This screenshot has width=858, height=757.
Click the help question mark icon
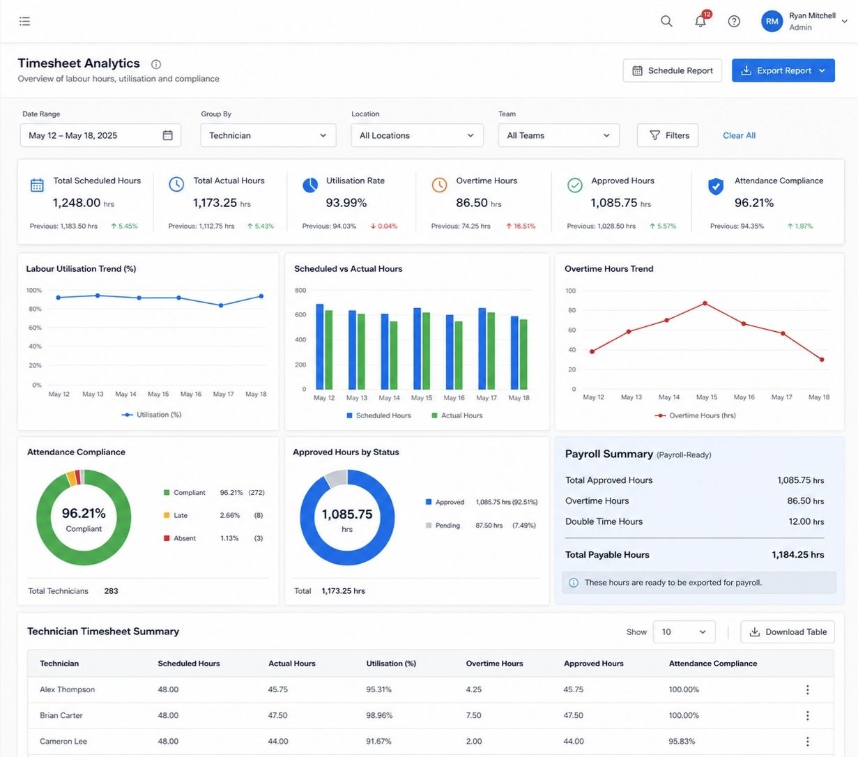pos(734,22)
